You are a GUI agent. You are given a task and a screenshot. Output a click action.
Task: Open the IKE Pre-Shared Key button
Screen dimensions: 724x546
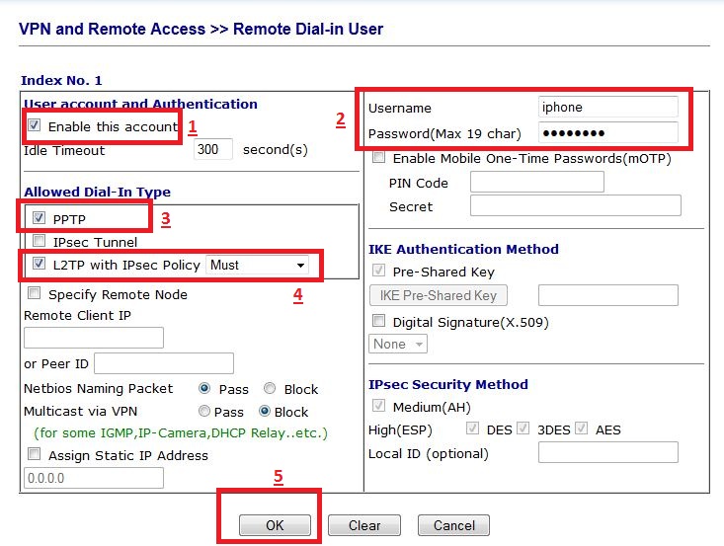click(438, 295)
